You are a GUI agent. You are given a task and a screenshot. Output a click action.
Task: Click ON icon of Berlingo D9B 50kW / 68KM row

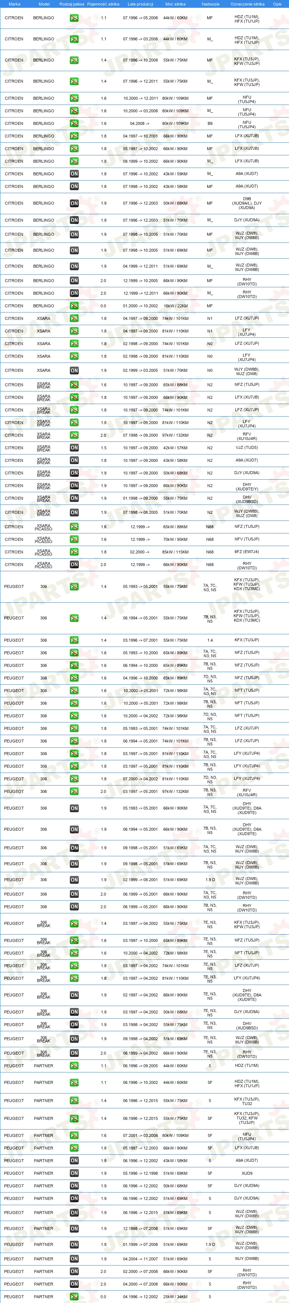74,204
